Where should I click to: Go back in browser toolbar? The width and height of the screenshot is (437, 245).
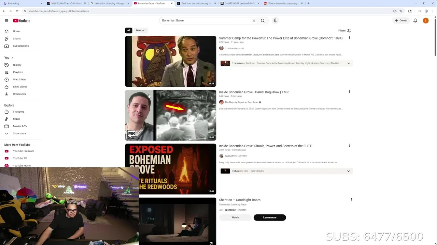tap(4, 11)
